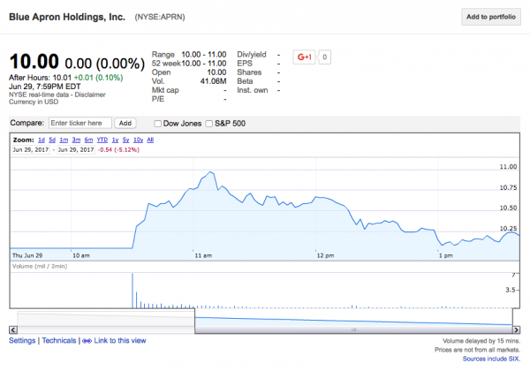Viewport: 530px width, 371px height.
Task: Click the Enter ticker here field
Action: point(80,123)
